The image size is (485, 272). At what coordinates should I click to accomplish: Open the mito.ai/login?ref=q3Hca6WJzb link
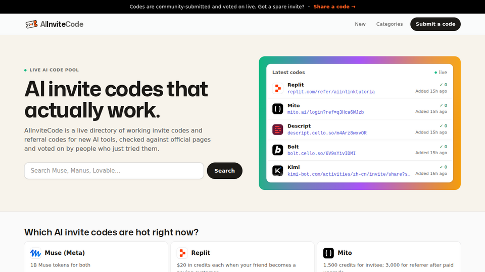(325, 112)
